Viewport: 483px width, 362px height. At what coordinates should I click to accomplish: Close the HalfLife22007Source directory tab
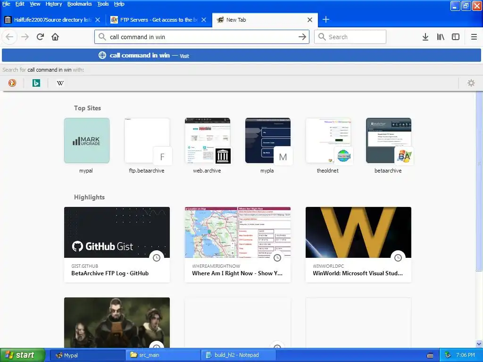click(98, 20)
